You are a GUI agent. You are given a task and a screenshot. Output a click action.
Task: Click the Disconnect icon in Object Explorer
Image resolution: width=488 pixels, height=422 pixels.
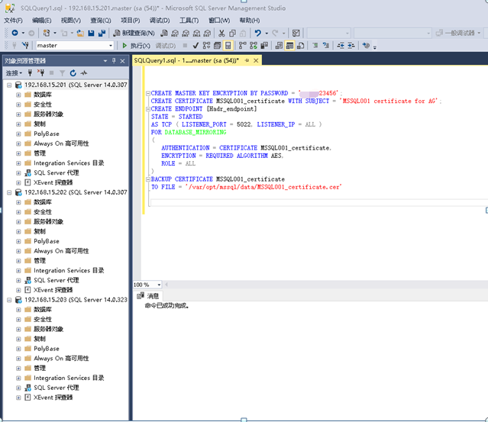coord(40,72)
